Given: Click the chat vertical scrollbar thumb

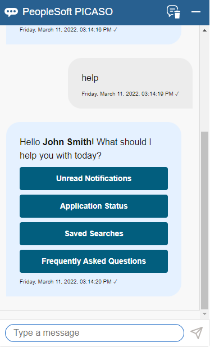Looking at the screenshot, I should (204, 220).
